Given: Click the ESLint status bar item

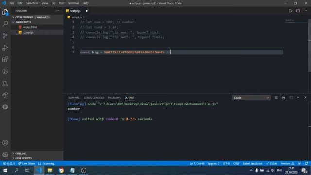Looking at the screenshot, I should [272, 164].
